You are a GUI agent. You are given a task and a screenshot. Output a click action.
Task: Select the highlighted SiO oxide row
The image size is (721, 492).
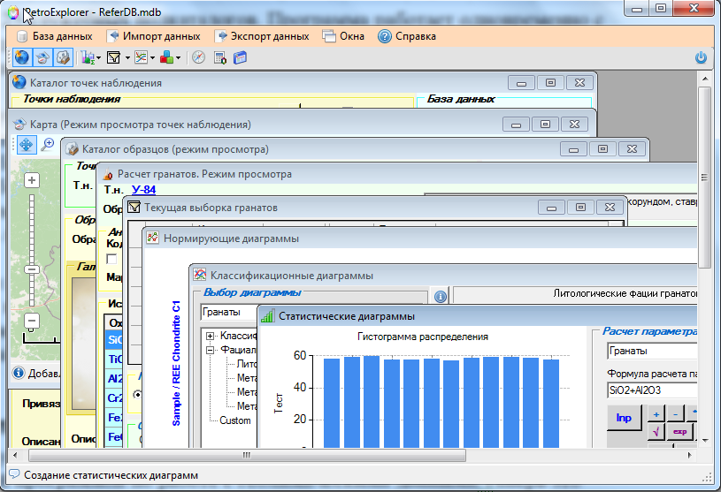(114, 340)
